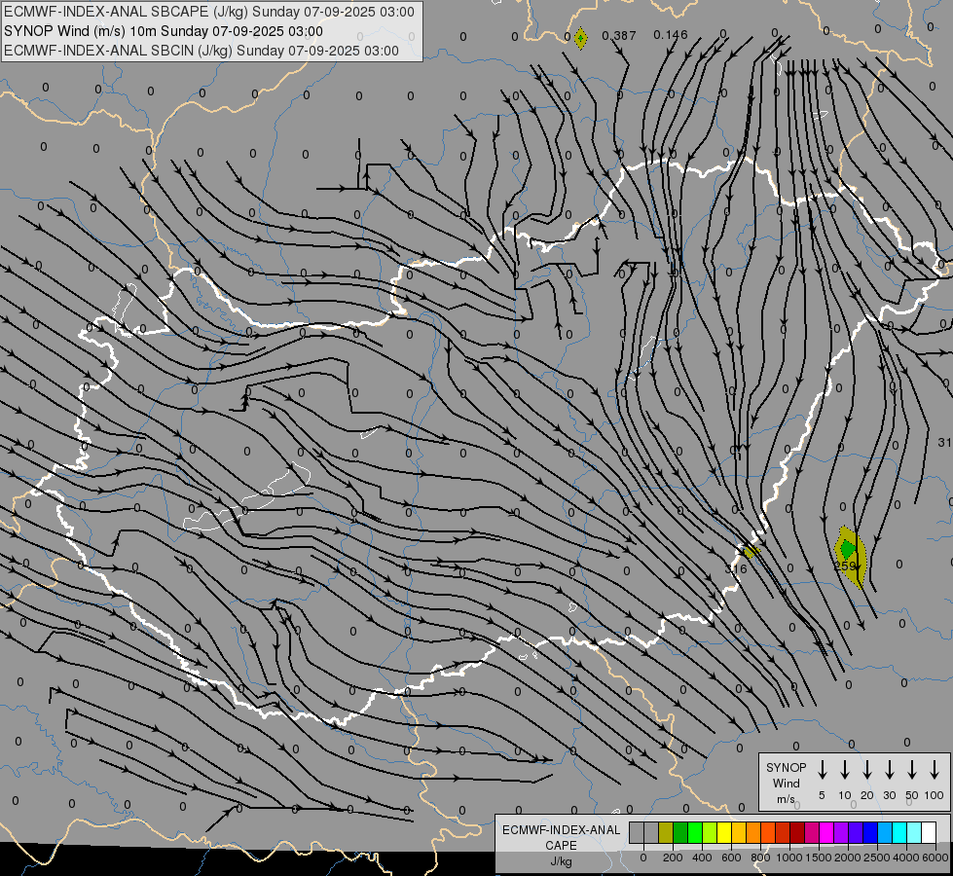Click the value 0.146 on the map
Image resolution: width=953 pixels, height=876 pixels.
[x=671, y=35]
